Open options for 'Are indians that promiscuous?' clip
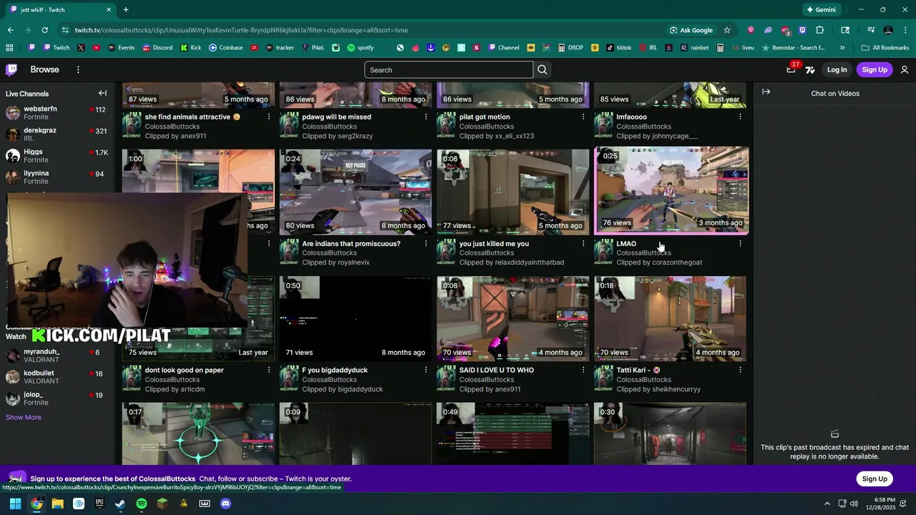This screenshot has width=916, height=515. tap(426, 243)
